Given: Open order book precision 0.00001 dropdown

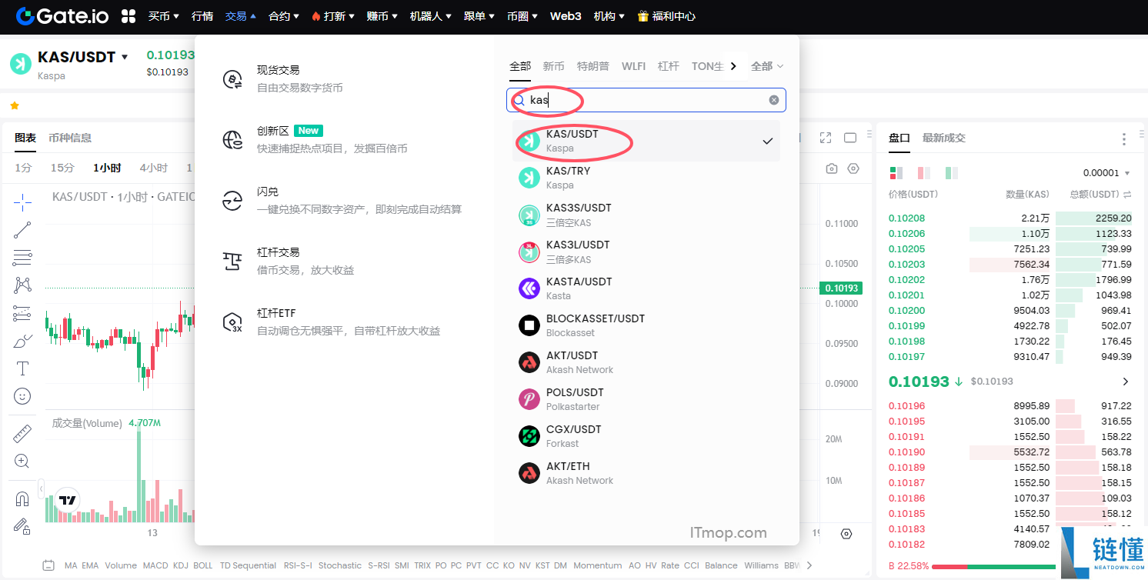Looking at the screenshot, I should tap(1106, 173).
